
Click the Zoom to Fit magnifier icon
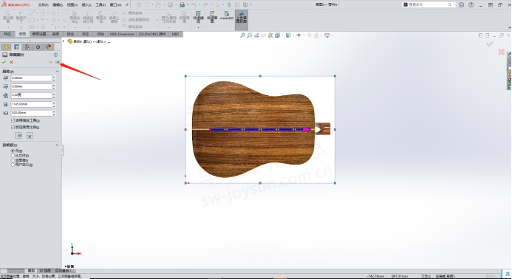coord(242,35)
